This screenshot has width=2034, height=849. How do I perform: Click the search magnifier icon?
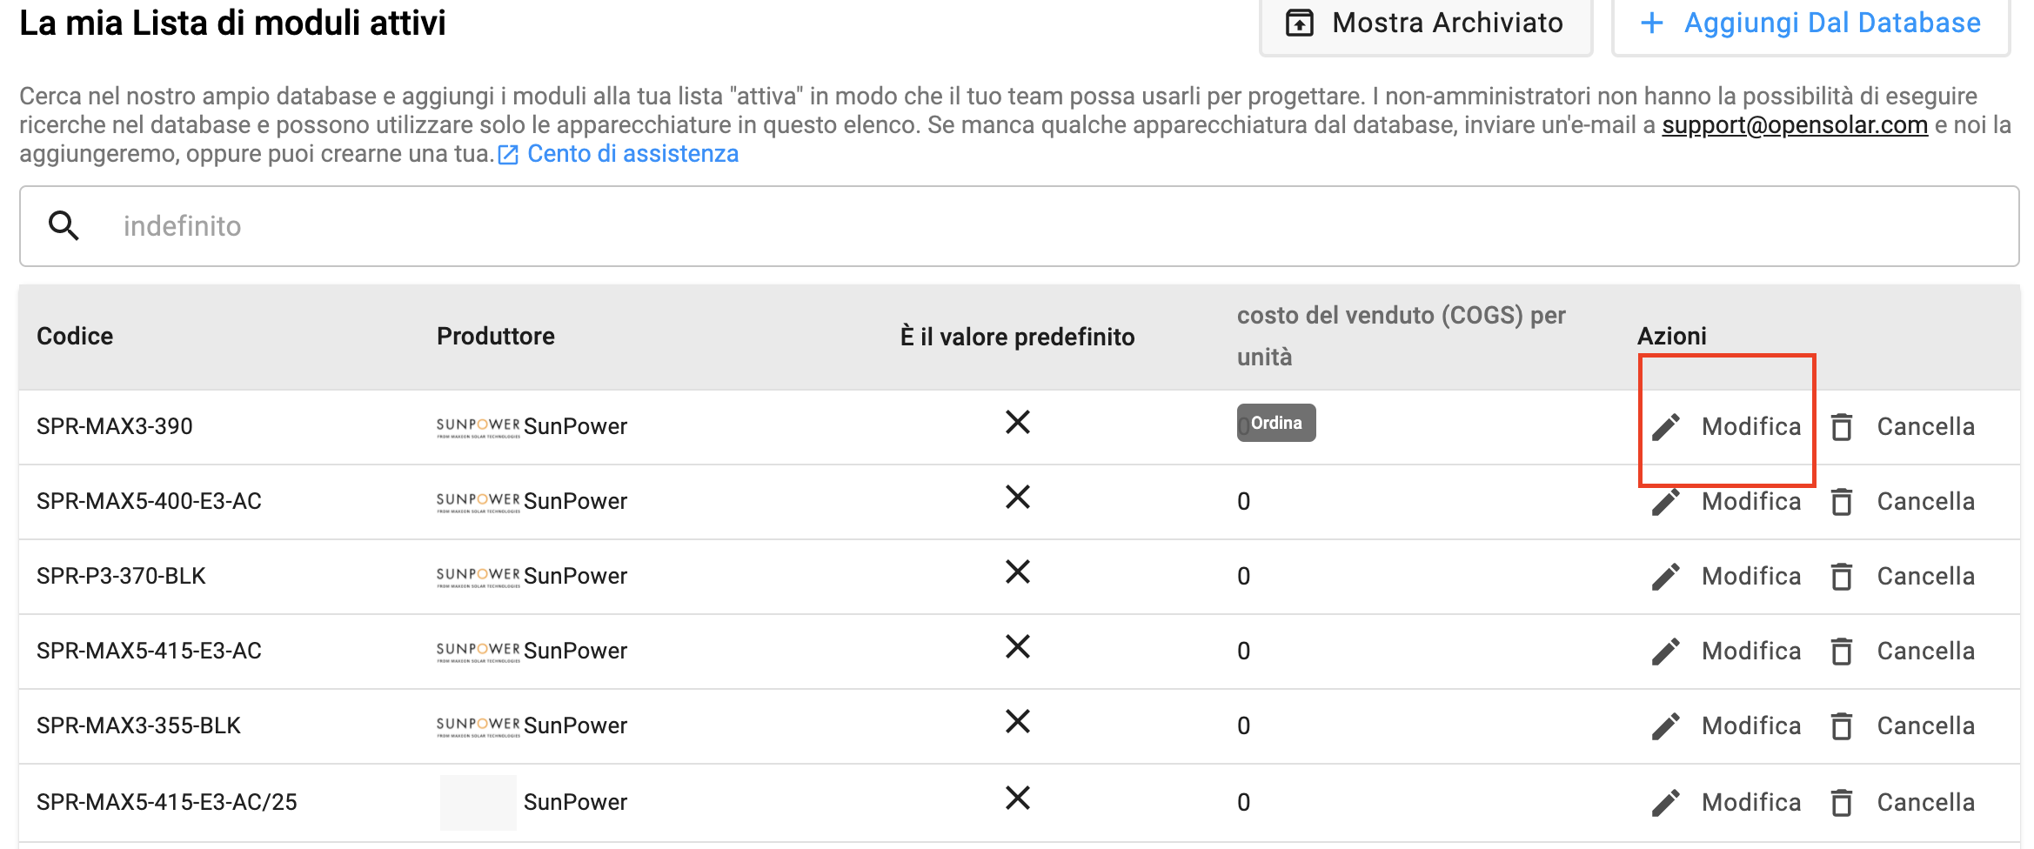[x=64, y=226]
